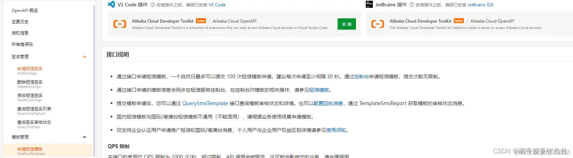
Task: Click the QPS 限制 heading
Action: (x=119, y=146)
